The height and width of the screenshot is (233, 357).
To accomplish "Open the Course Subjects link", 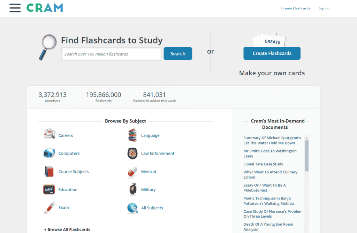I will 74,172.
